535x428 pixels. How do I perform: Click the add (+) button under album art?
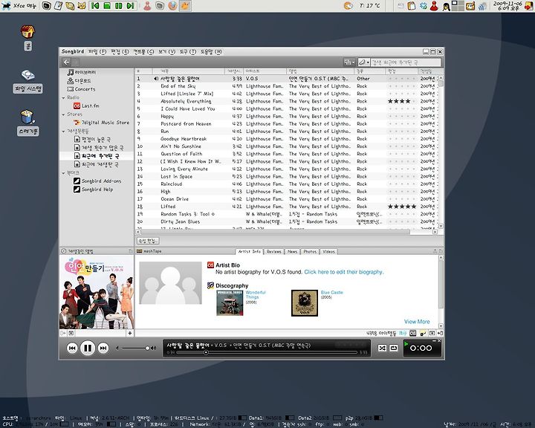pos(129,333)
